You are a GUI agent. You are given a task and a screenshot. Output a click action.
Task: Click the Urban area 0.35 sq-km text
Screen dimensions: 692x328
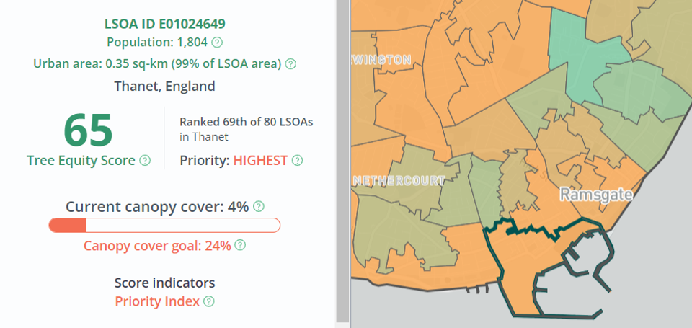[x=158, y=64]
